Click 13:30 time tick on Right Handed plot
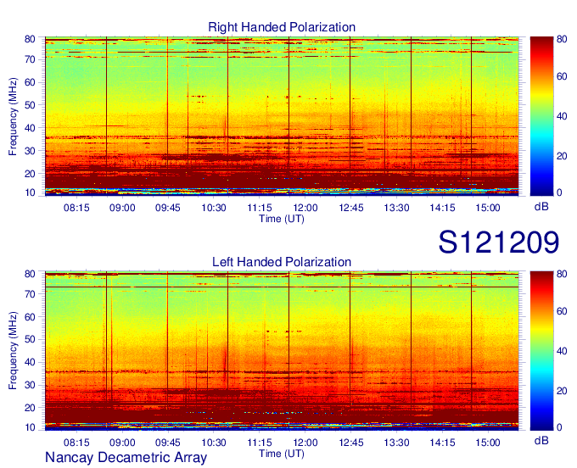 click(x=397, y=208)
